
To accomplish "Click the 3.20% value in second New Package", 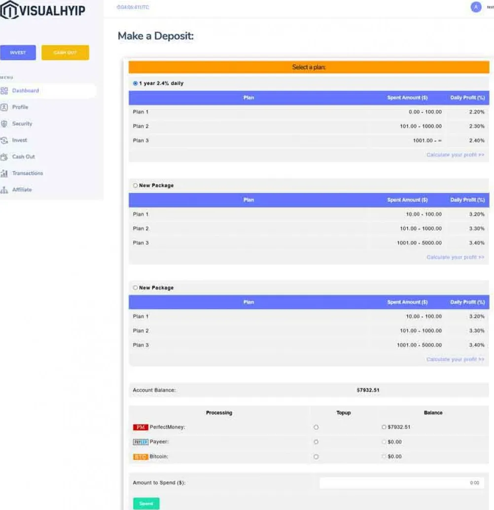I will click(x=476, y=316).
